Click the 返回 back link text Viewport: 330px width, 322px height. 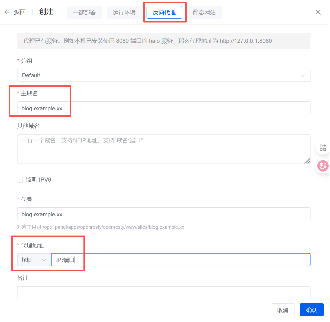20,12
